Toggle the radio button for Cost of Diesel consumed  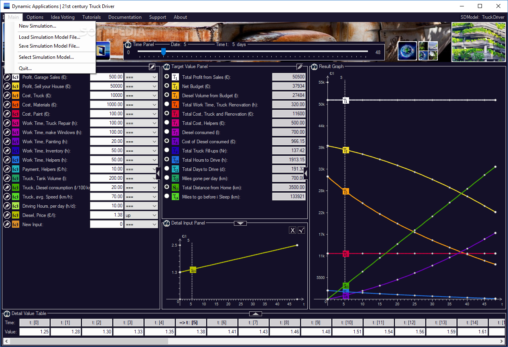tap(167, 141)
